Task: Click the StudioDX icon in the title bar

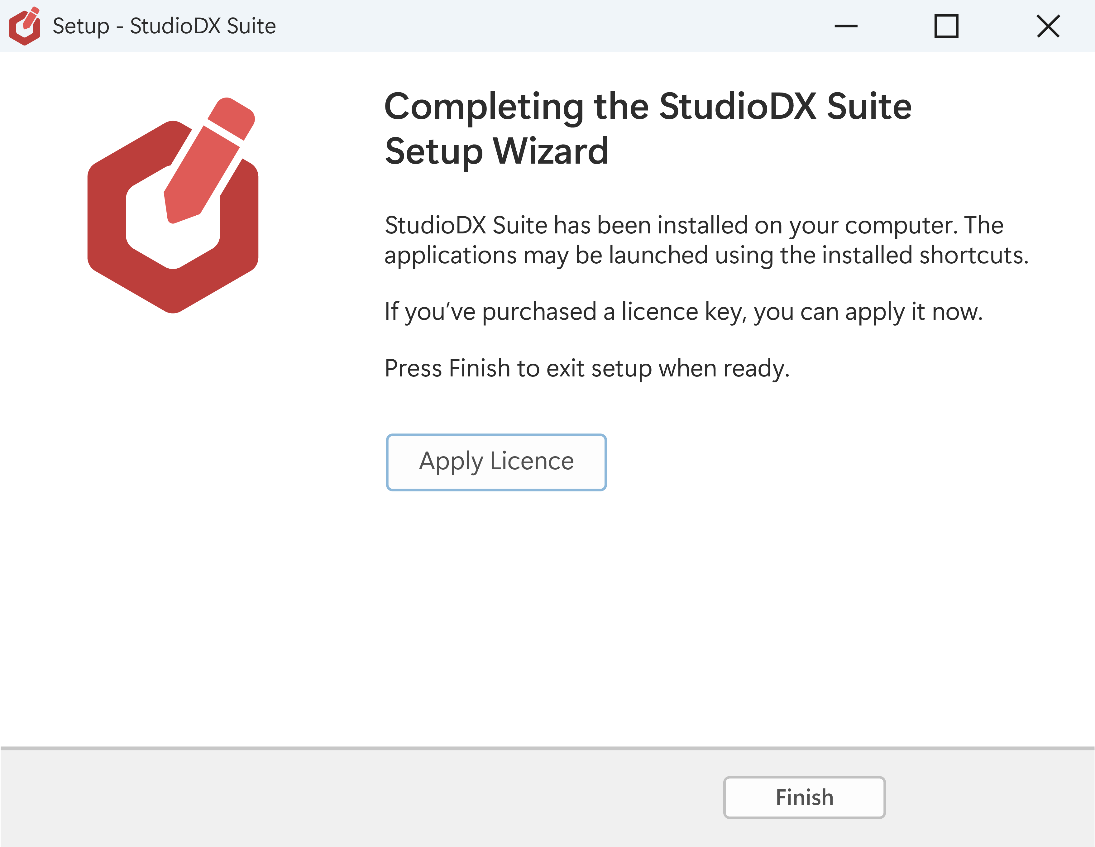Action: (x=25, y=26)
